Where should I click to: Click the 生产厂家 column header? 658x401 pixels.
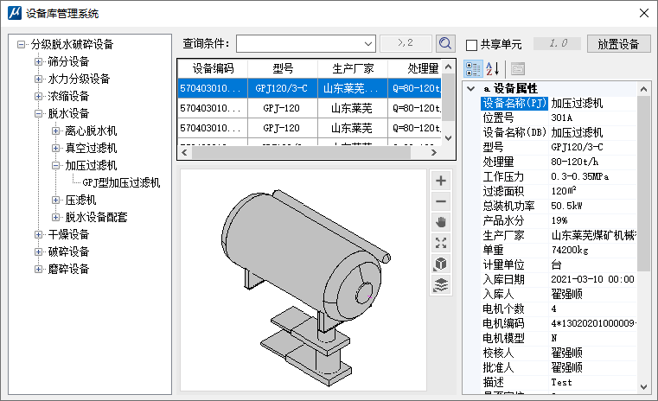tap(352, 69)
